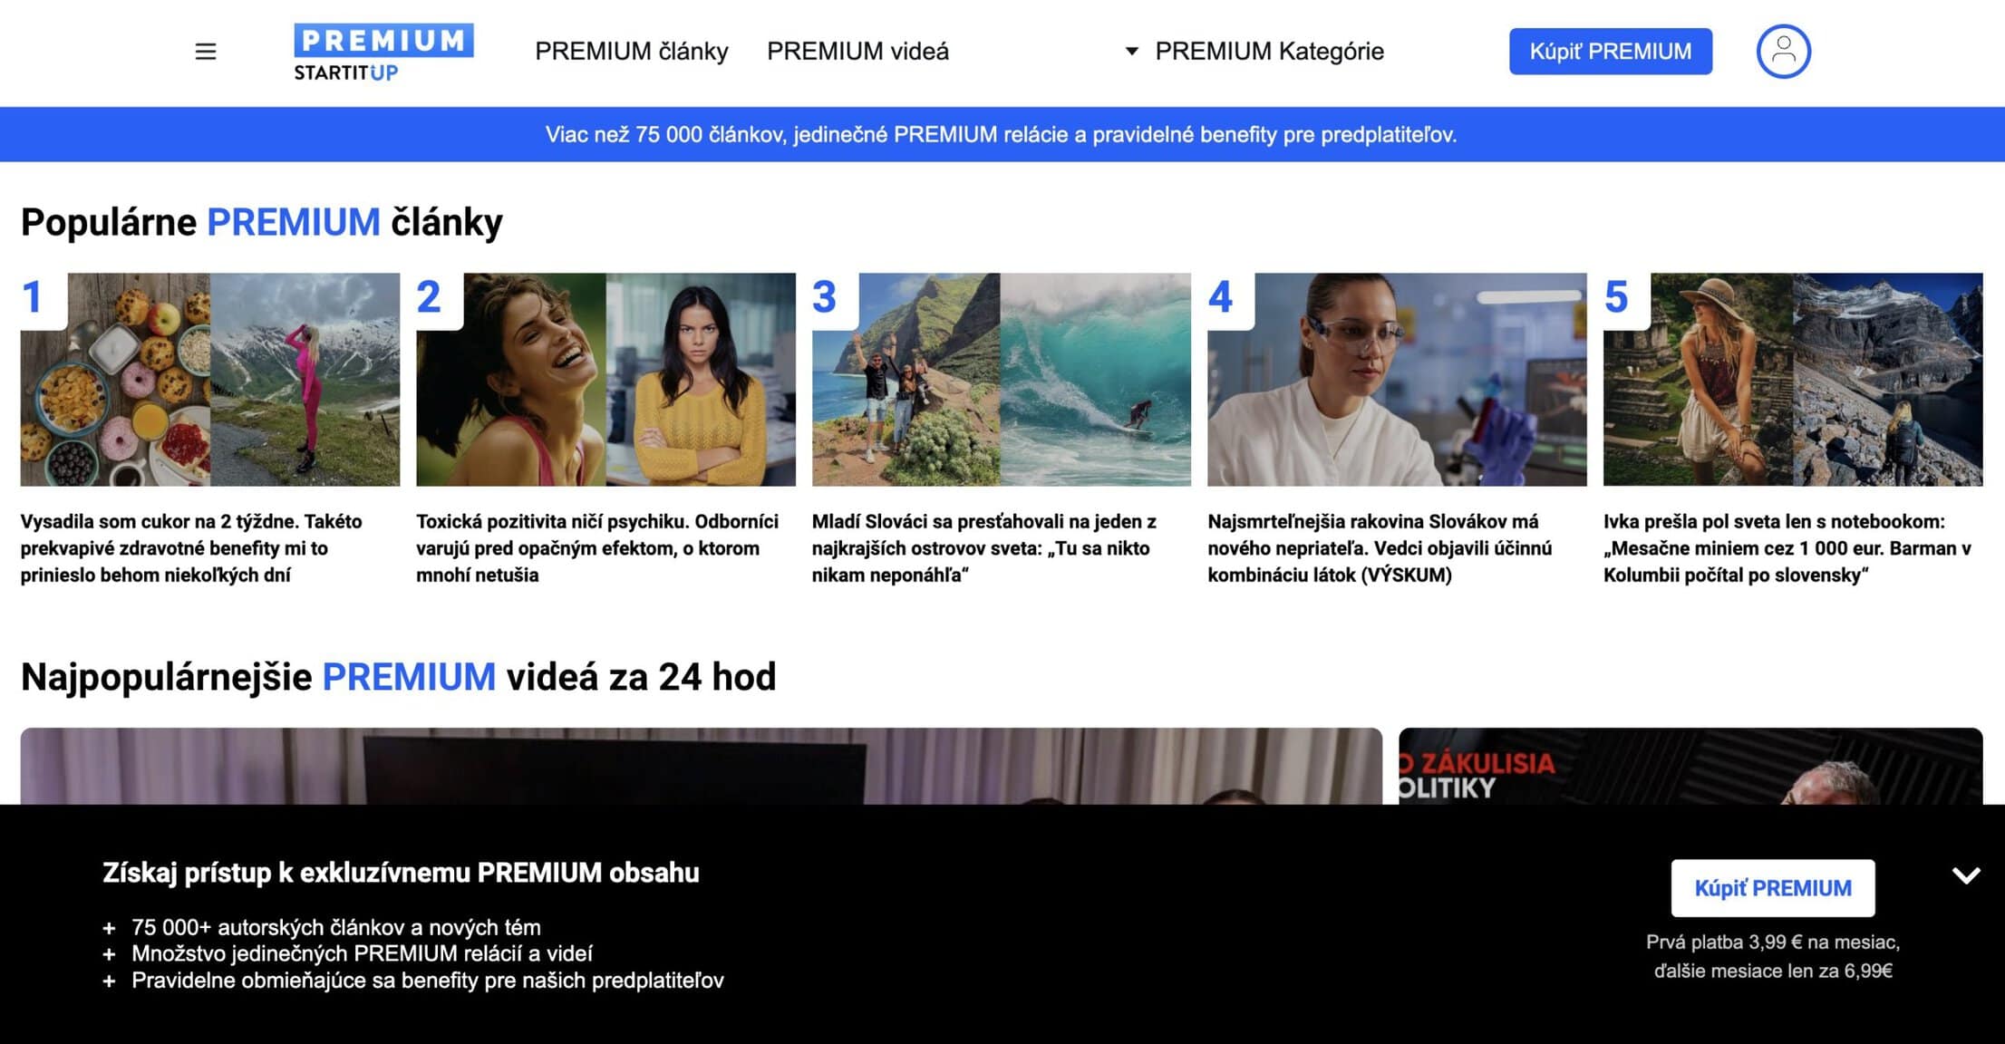Viewport: 2005px width, 1044px height.
Task: Play the large featured PREMIUM video
Action: tap(701, 766)
